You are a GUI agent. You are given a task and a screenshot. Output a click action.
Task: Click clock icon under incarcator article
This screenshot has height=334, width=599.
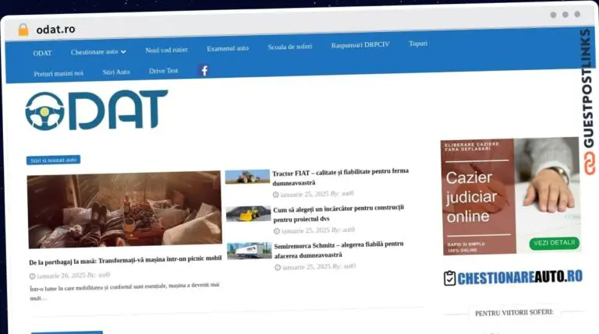coord(277,231)
